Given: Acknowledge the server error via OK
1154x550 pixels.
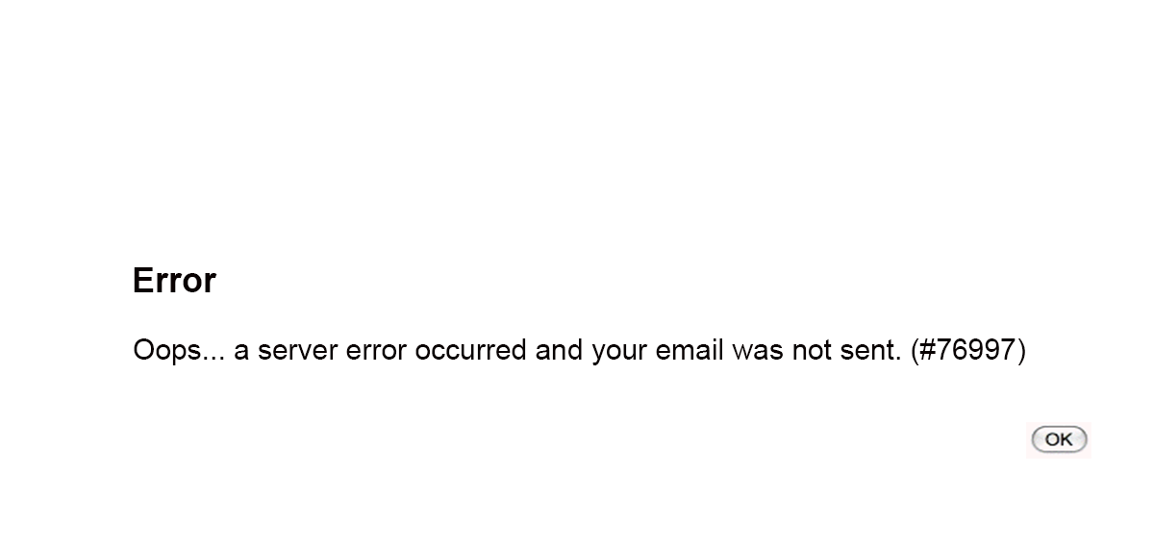Looking at the screenshot, I should click(1059, 439).
